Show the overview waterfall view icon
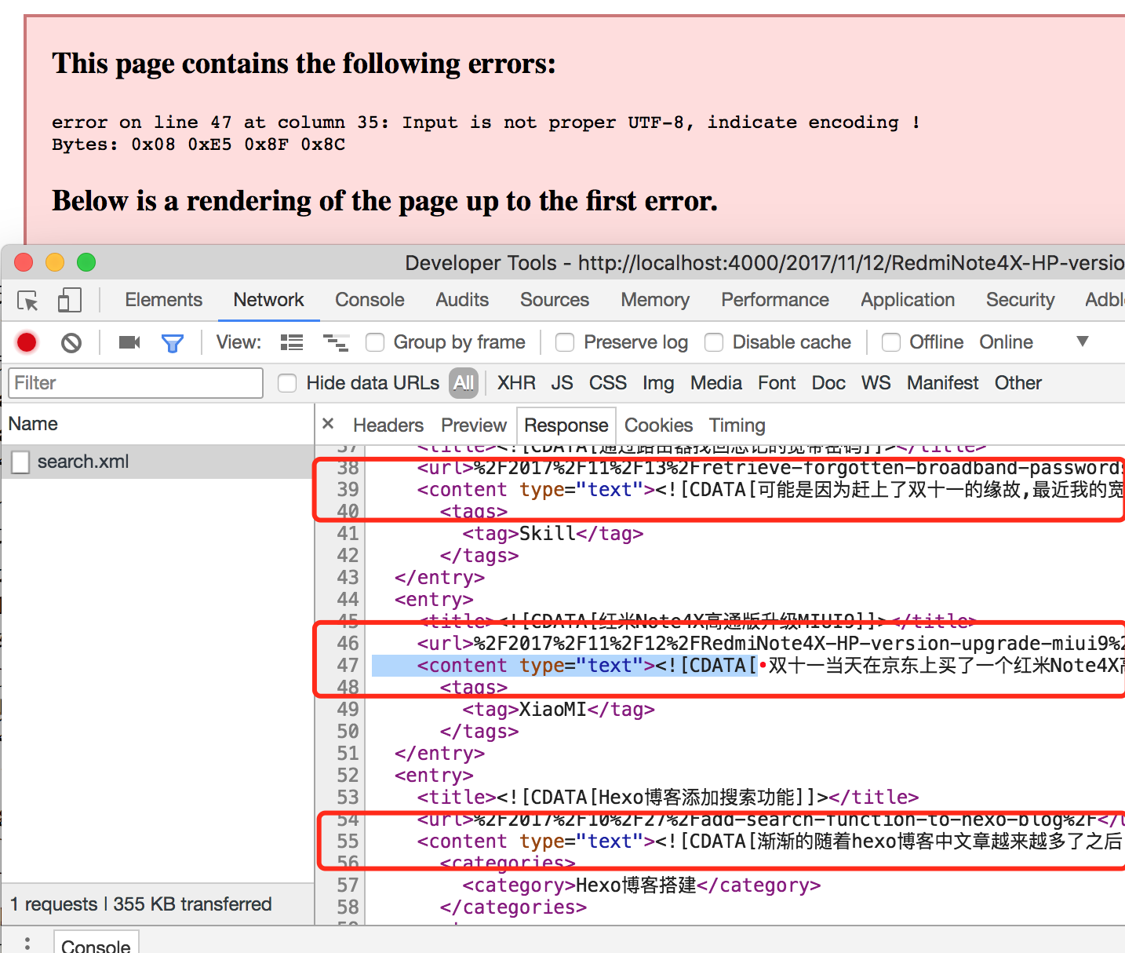This screenshot has height=953, width=1125. pyautogui.click(x=336, y=342)
